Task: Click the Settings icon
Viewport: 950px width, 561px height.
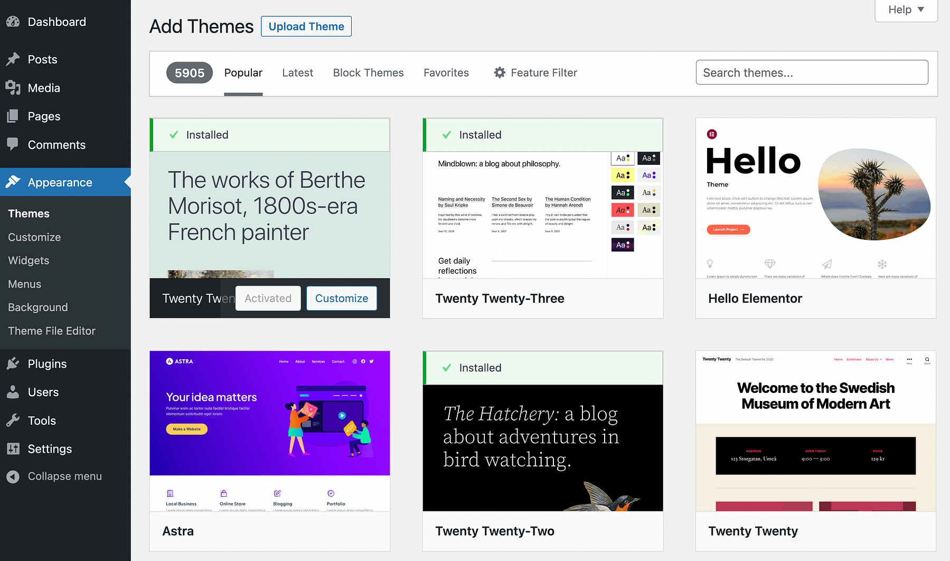Action: [13, 449]
